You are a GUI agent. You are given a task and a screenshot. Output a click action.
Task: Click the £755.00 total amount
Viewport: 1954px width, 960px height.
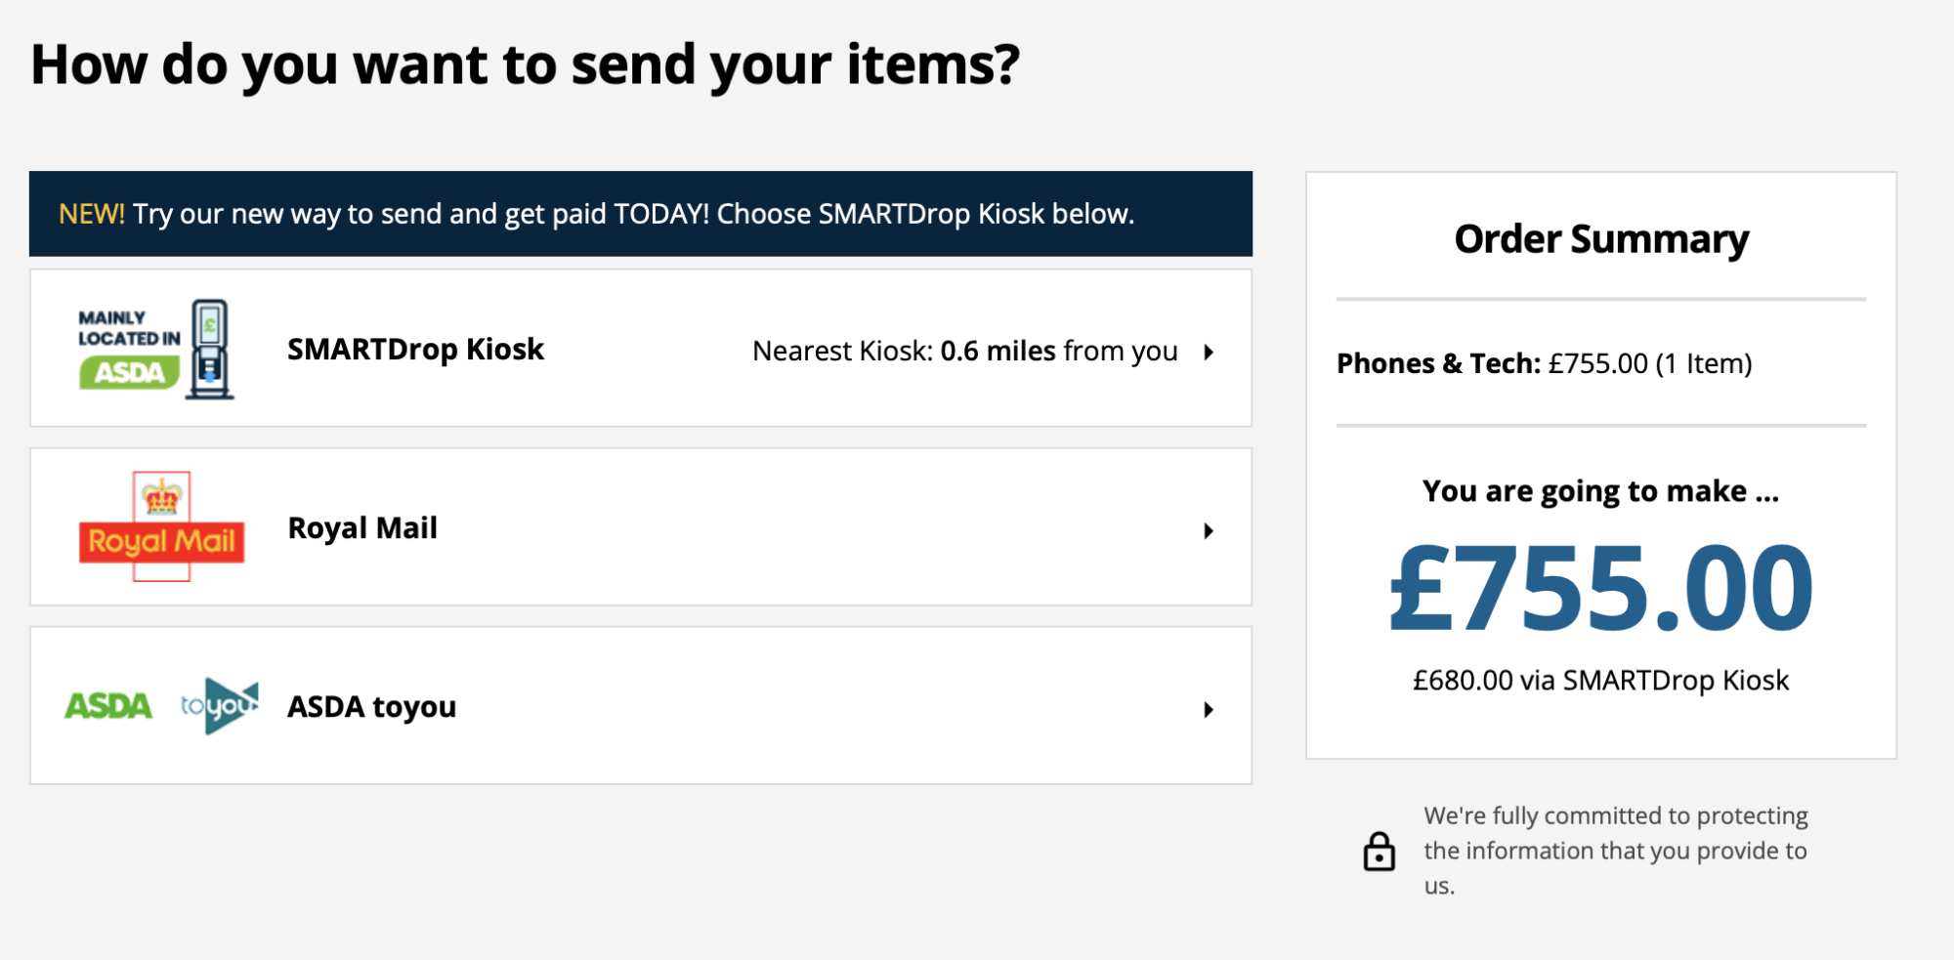click(x=1600, y=589)
